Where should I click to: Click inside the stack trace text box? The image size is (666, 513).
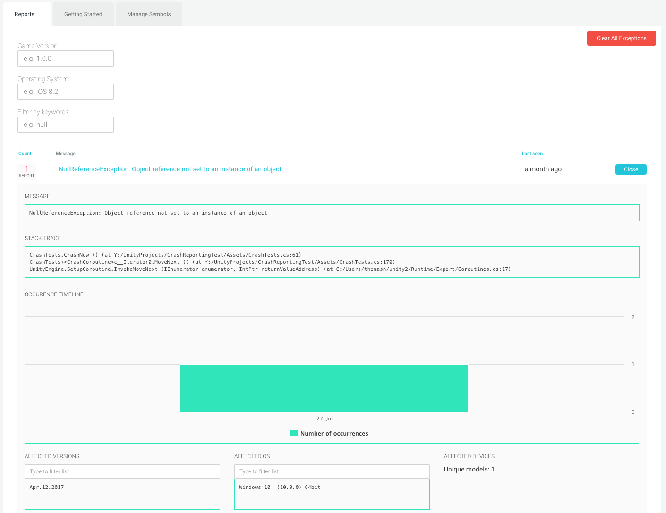click(x=332, y=262)
